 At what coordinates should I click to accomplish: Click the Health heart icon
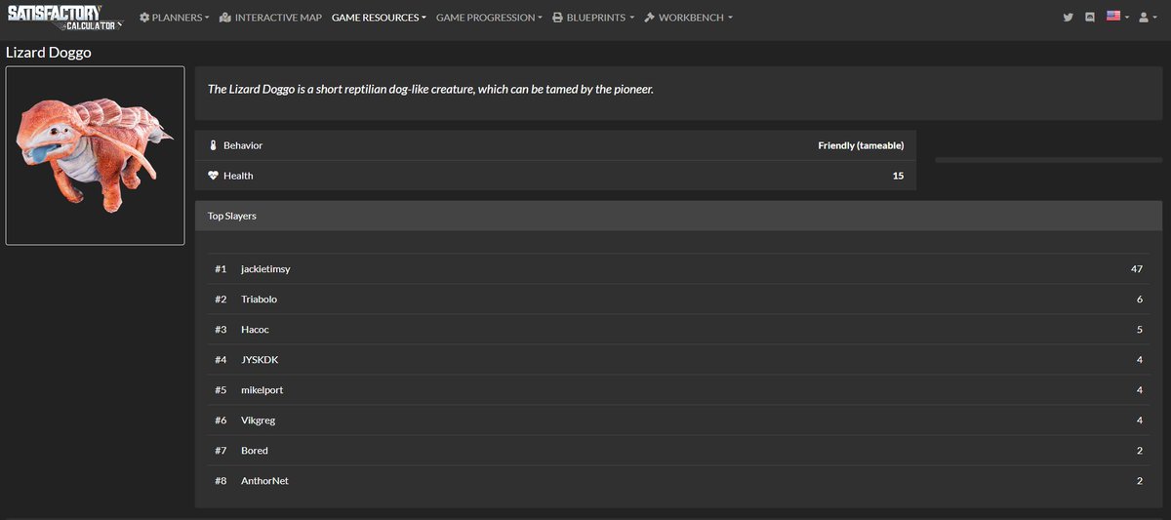[214, 176]
